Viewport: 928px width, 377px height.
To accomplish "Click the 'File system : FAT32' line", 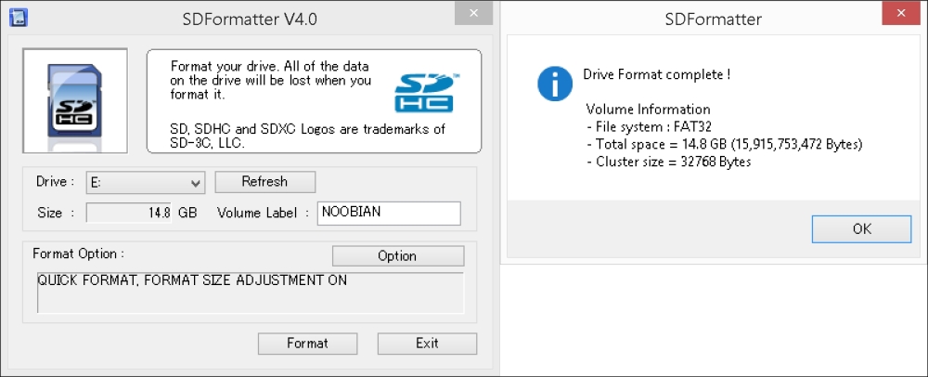I will (x=650, y=126).
